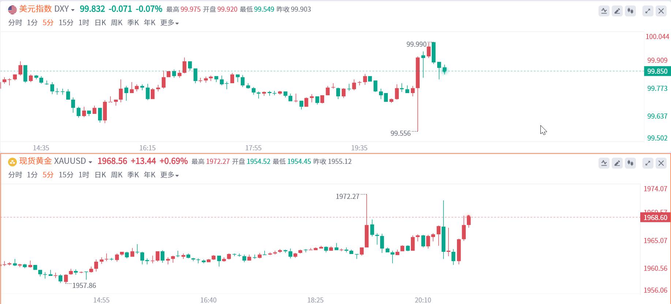671x304 pixels.
Task: Expand the XAUUSD gold chart to fullscreen
Action: point(648,163)
